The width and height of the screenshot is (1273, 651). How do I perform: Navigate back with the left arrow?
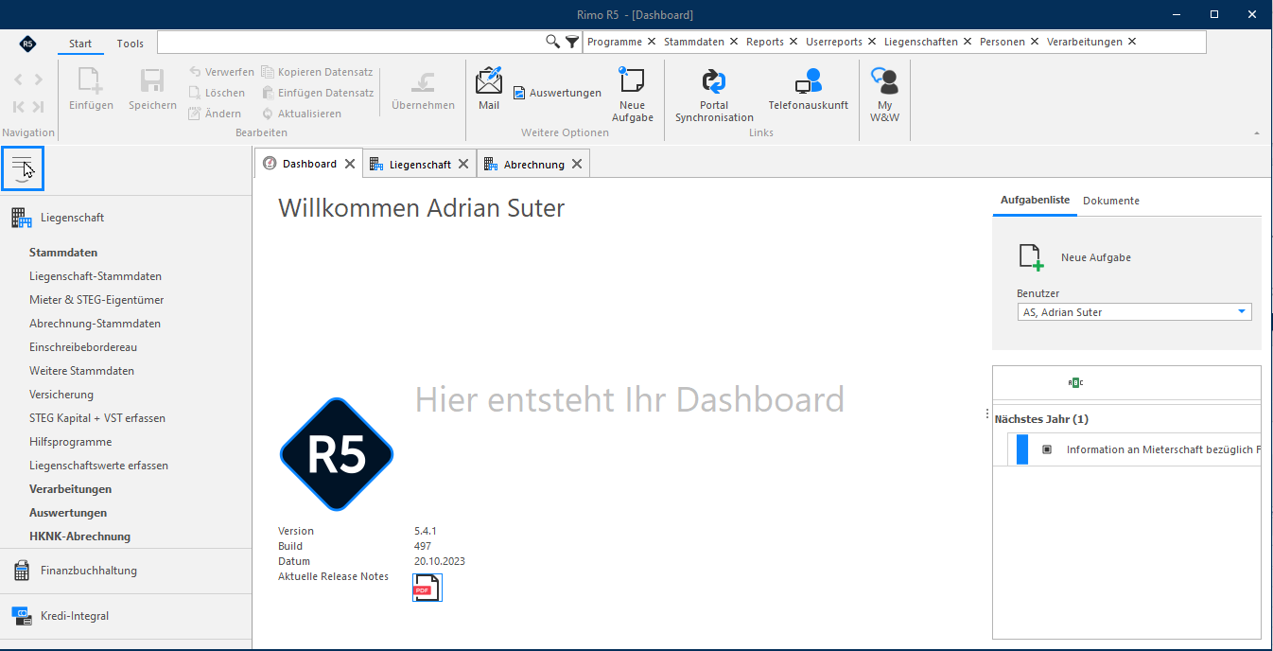[x=18, y=80]
